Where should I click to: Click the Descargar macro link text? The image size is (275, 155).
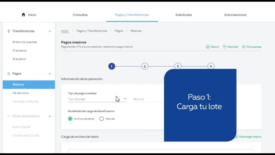pyautogui.click(x=250, y=137)
